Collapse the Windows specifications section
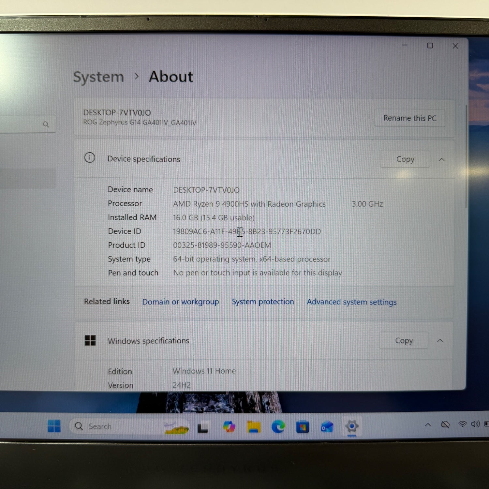 pyautogui.click(x=440, y=341)
